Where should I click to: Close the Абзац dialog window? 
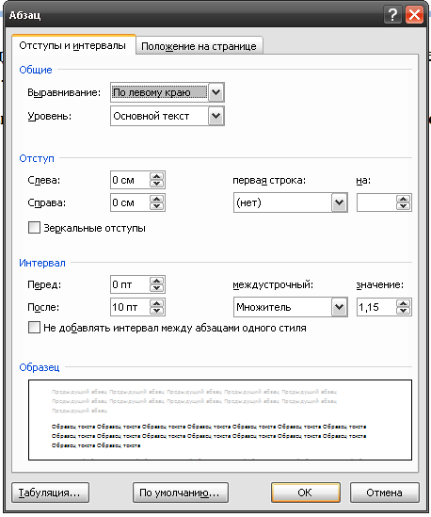click(x=414, y=15)
